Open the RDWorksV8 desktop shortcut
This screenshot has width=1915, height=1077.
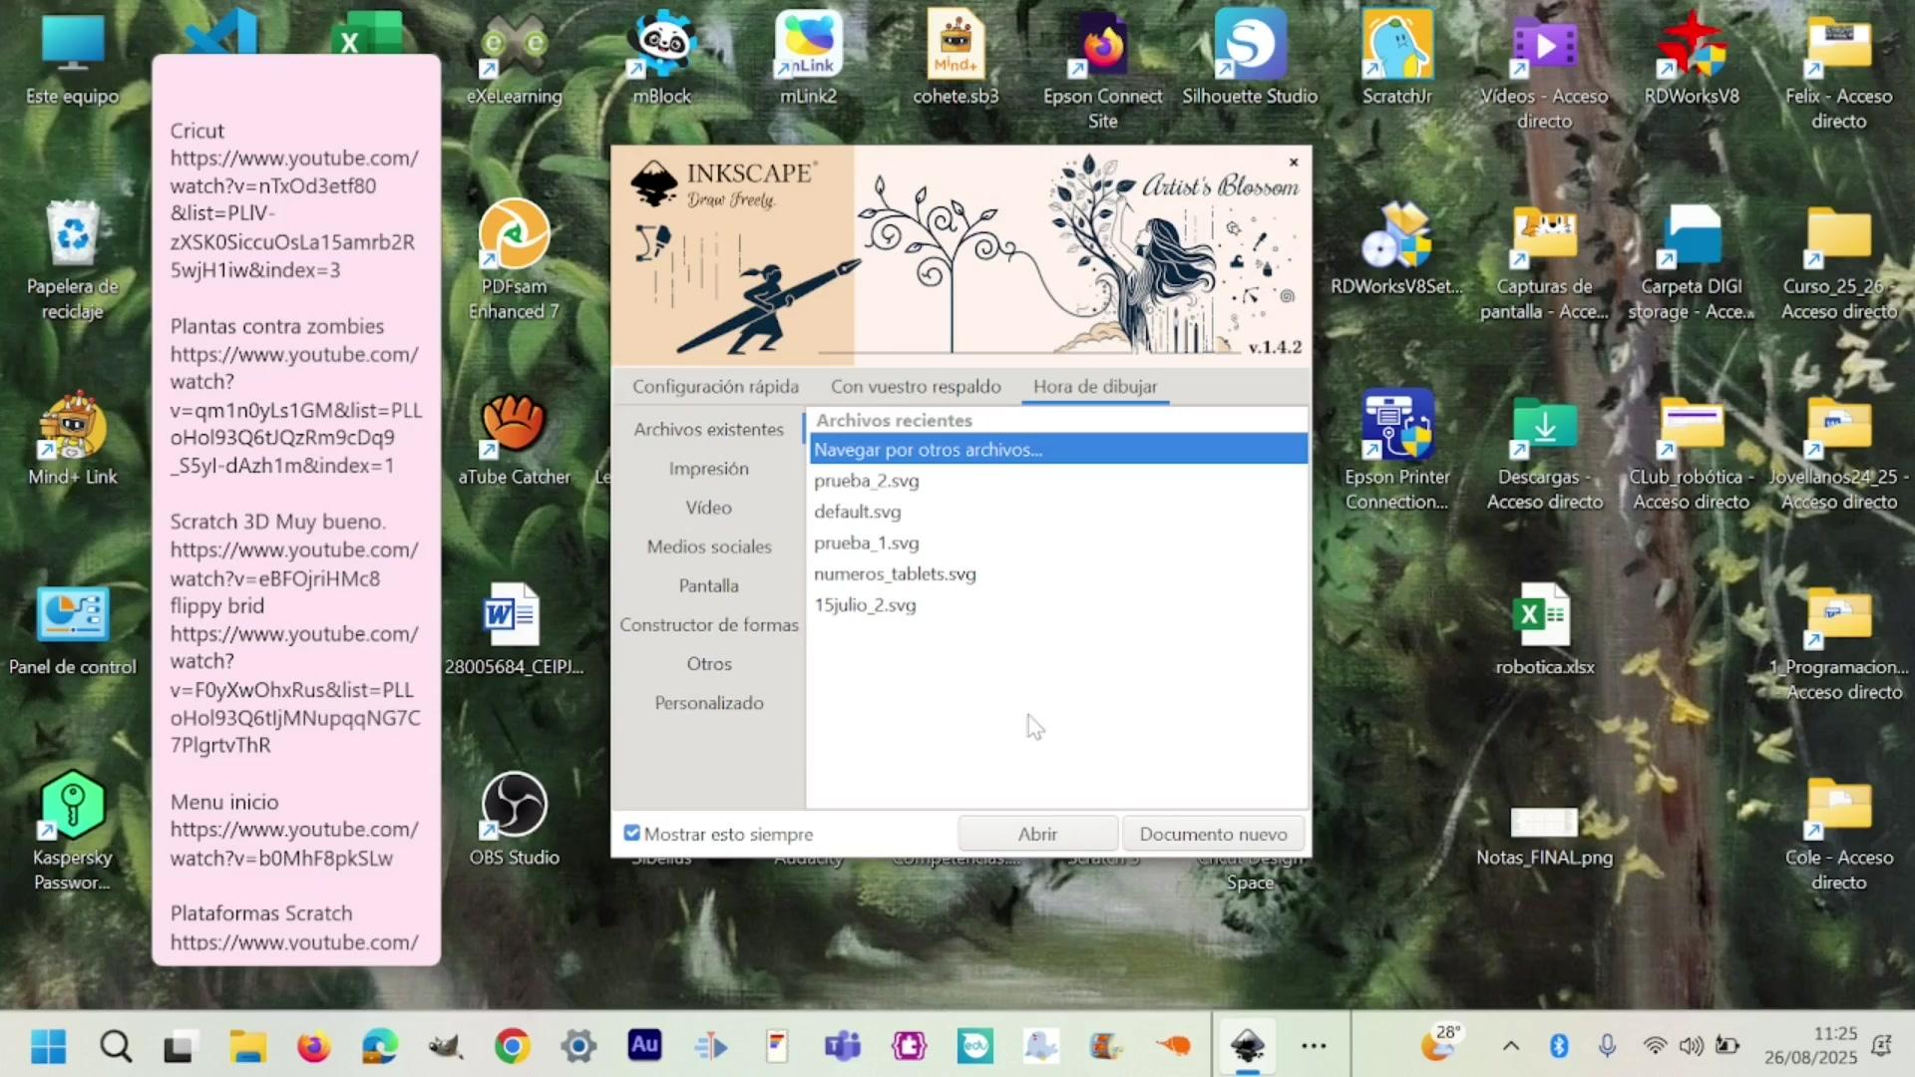1692,60
